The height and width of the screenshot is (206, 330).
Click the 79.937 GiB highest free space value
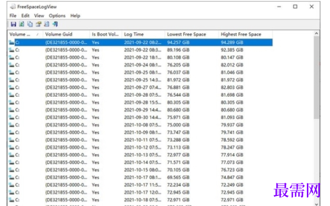(x=232, y=125)
